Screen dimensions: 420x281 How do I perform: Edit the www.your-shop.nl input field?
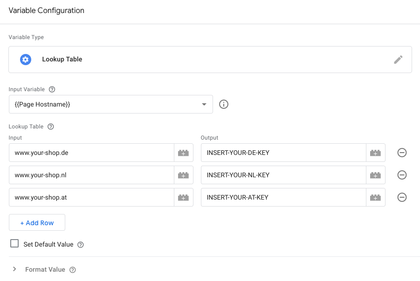tap(92, 175)
